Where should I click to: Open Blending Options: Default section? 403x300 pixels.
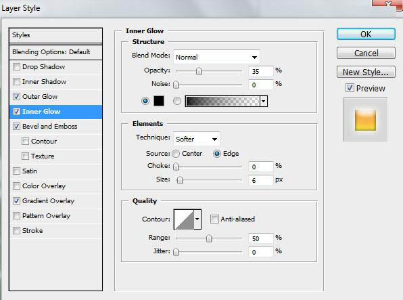coord(55,51)
